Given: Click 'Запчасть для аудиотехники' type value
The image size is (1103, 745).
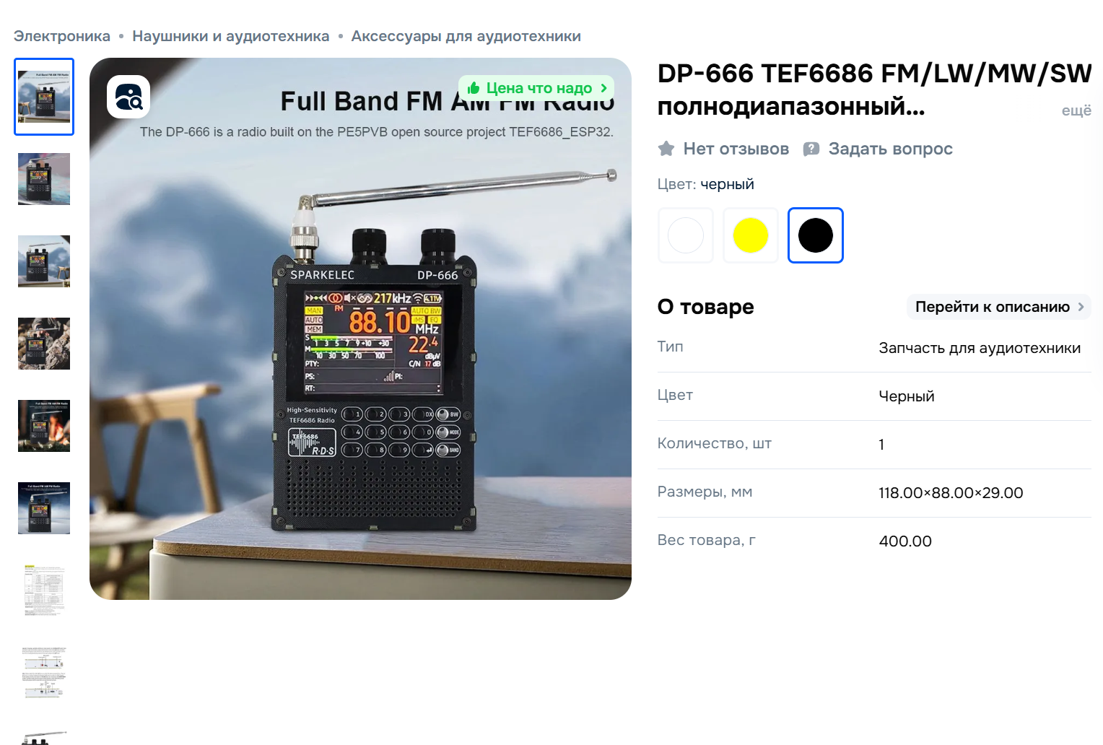Looking at the screenshot, I should pyautogui.click(x=980, y=348).
